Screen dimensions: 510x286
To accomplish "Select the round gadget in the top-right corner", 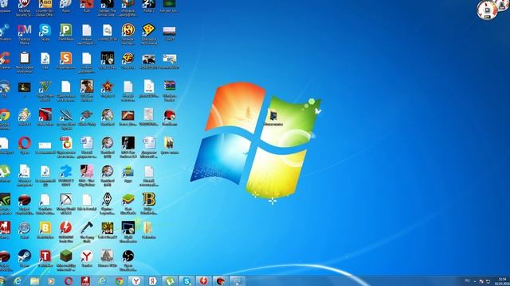I will (487, 10).
